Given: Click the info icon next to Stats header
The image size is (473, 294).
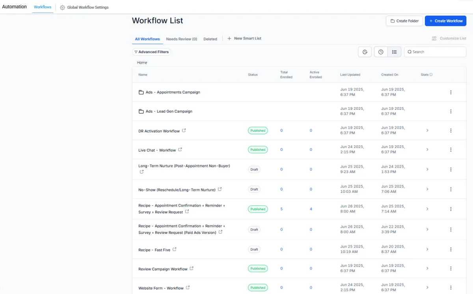Looking at the screenshot, I should [431, 75].
